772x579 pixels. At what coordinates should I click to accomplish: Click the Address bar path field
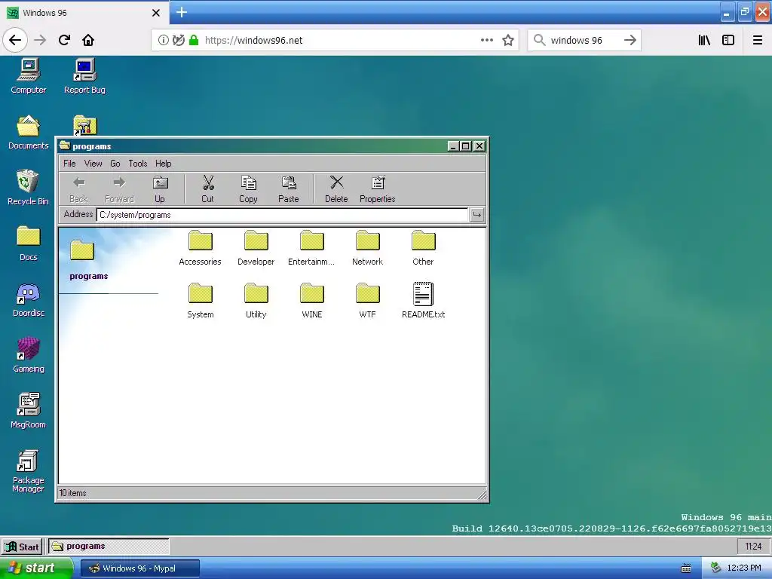pos(282,215)
